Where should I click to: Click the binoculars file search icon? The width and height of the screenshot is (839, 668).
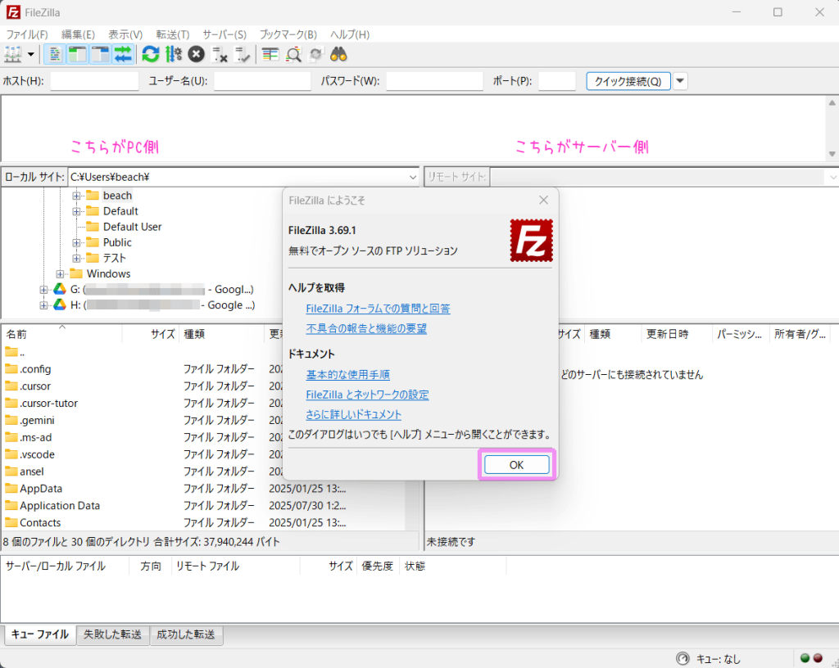tap(338, 55)
